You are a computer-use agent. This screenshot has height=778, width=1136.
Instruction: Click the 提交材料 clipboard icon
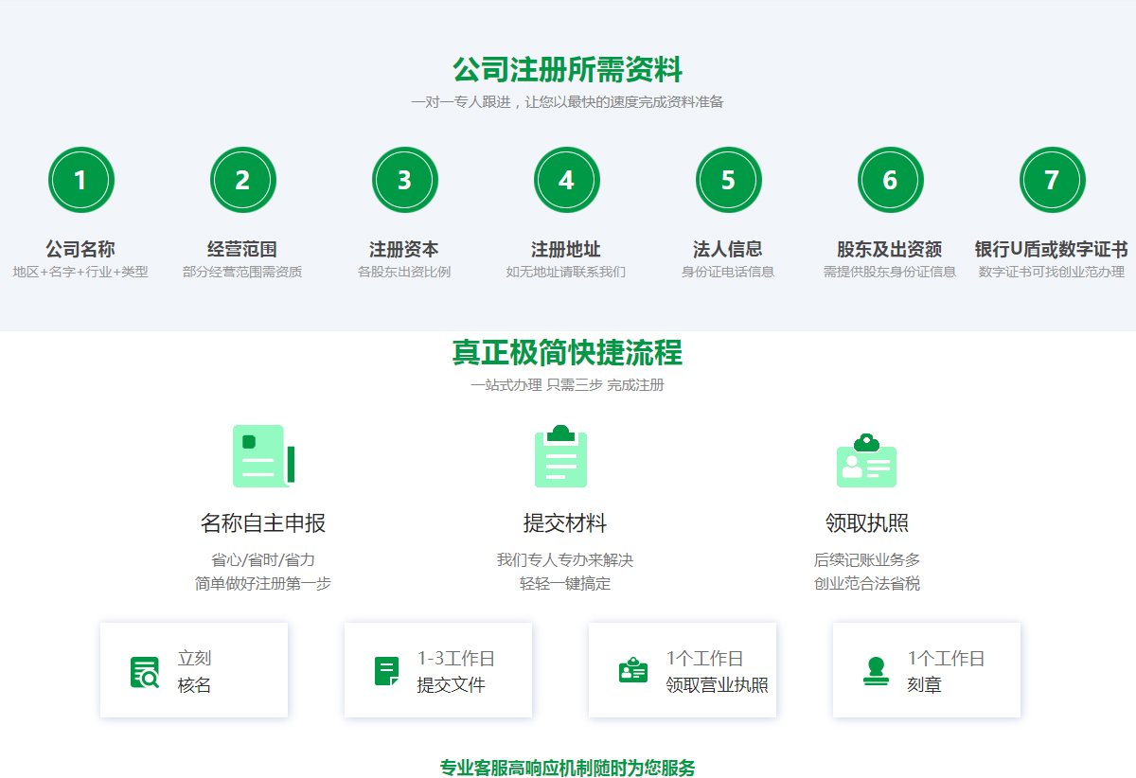560,456
